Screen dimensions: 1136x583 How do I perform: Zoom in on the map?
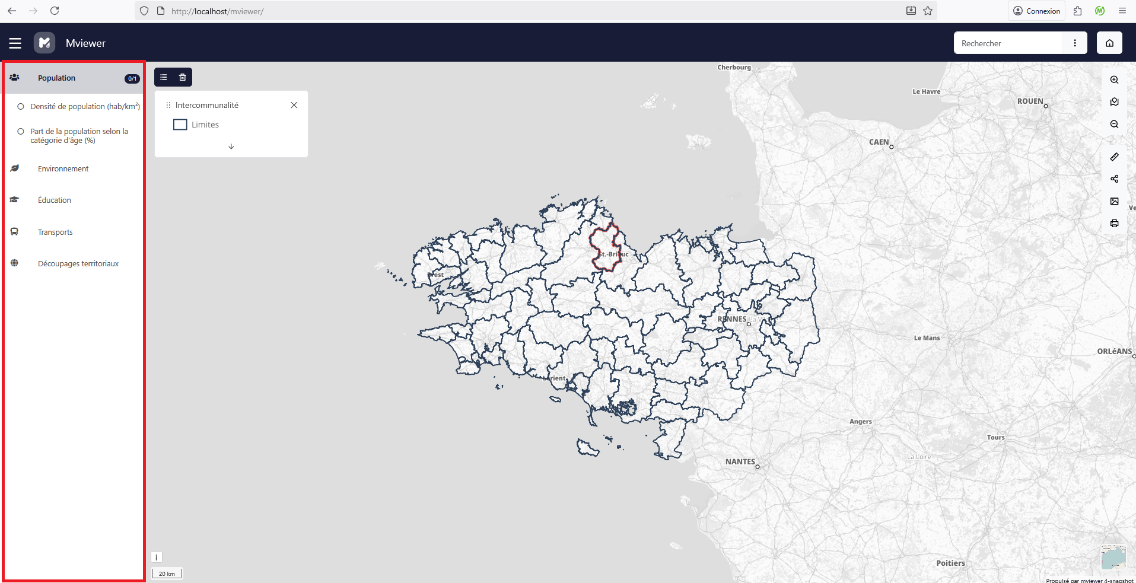(x=1114, y=79)
